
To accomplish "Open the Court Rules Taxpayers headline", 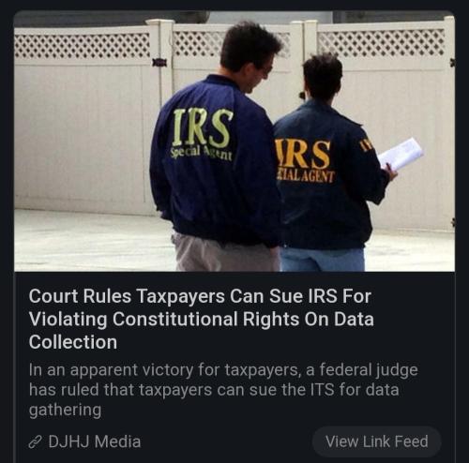I will coord(201,319).
